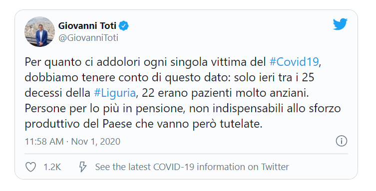
Task: Like the tweet with the heart icon
Action: (x=30, y=167)
